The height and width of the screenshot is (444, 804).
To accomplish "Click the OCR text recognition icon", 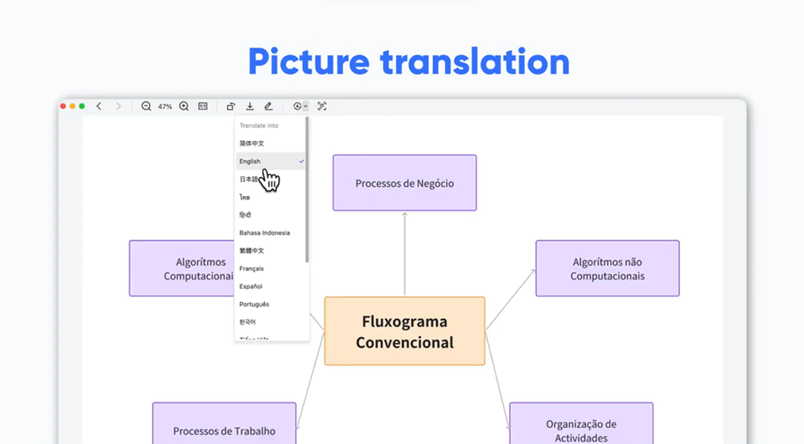I will click(322, 107).
